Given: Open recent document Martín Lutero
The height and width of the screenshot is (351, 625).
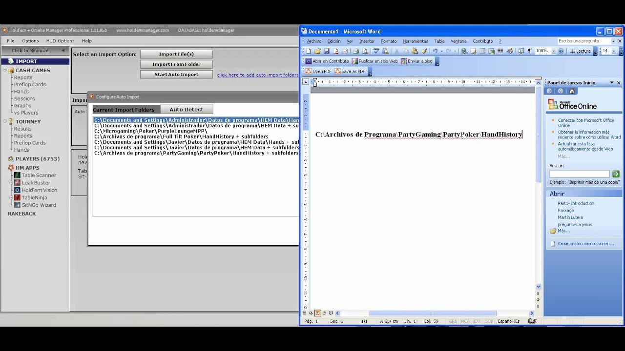Looking at the screenshot, I should (570, 217).
